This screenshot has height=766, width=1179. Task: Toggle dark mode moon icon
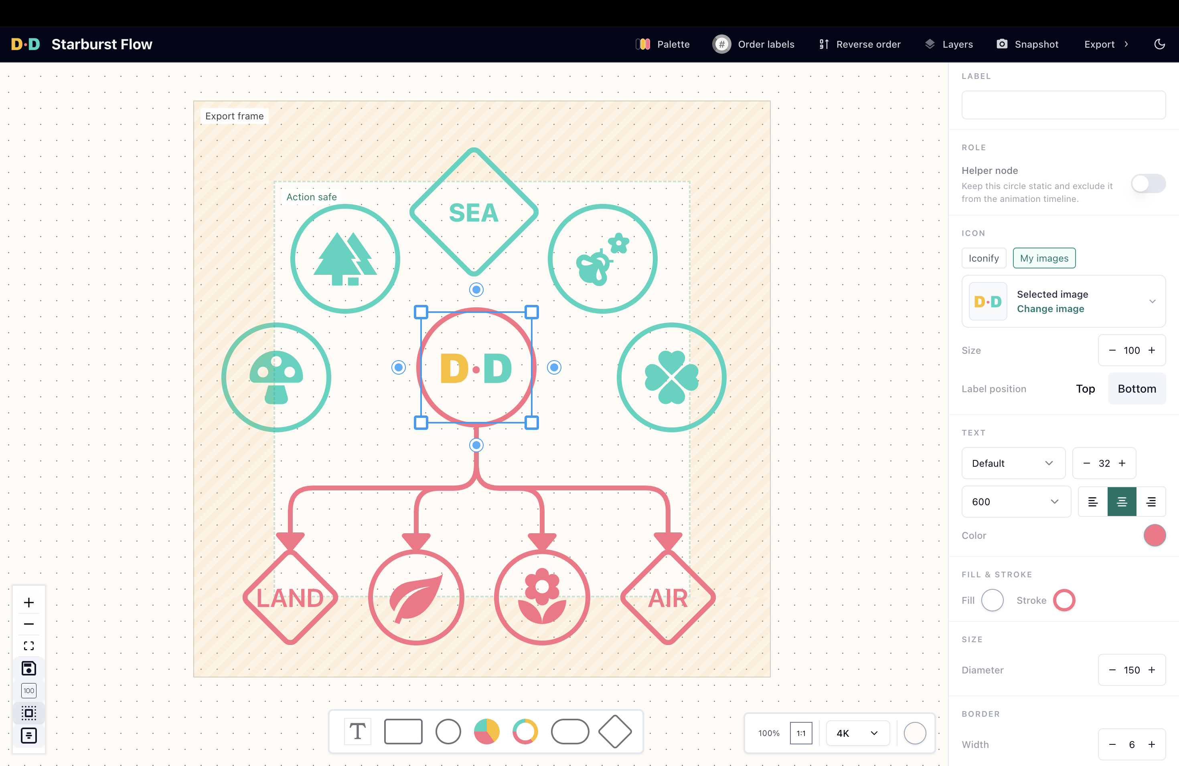point(1159,44)
